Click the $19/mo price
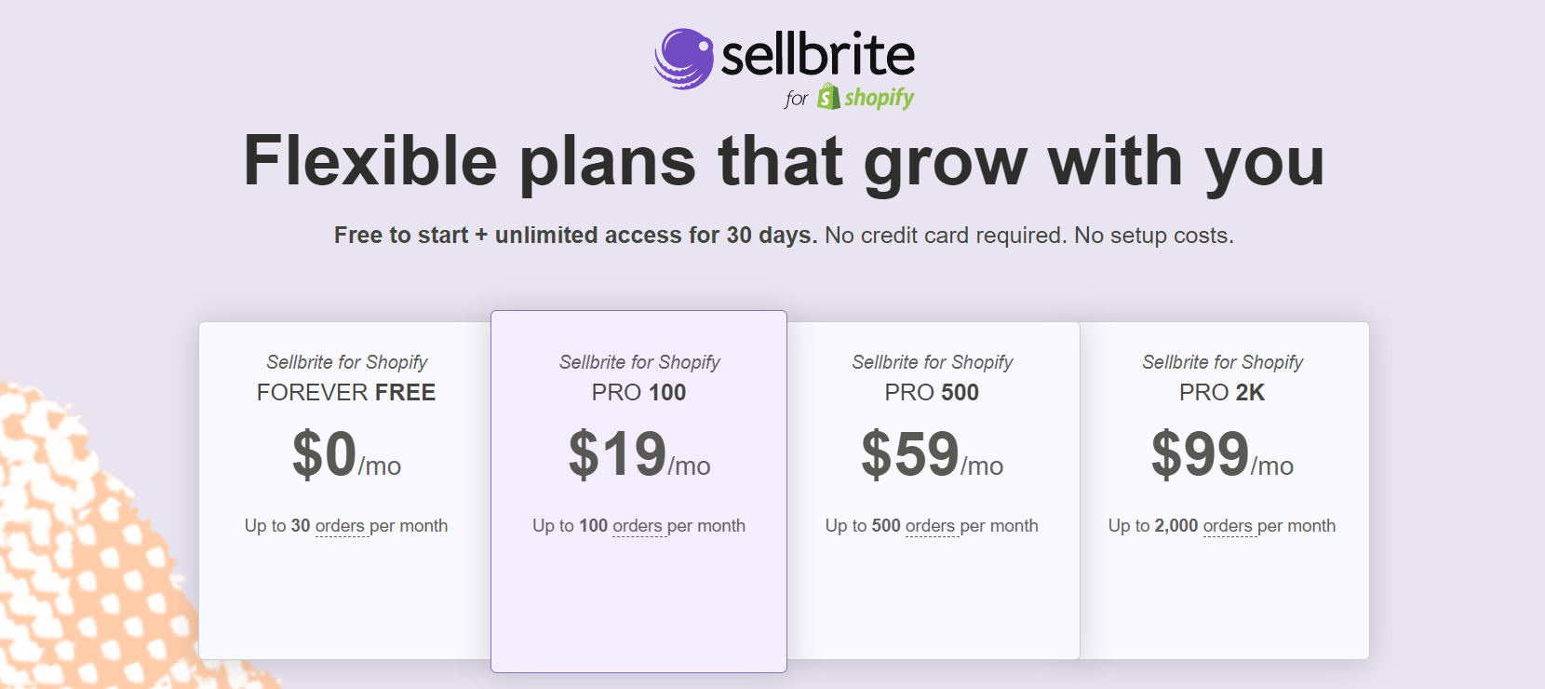 pyautogui.click(x=639, y=454)
